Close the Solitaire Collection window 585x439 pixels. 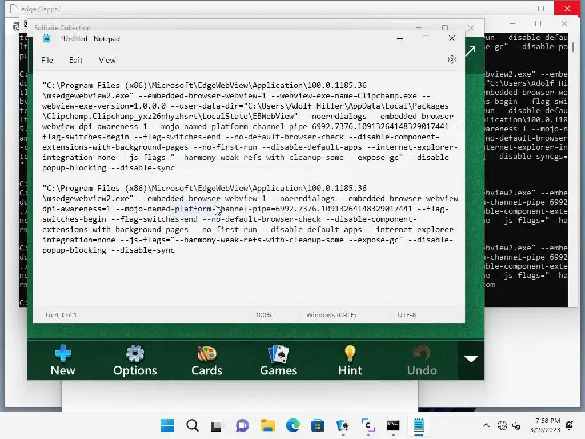(x=471, y=28)
